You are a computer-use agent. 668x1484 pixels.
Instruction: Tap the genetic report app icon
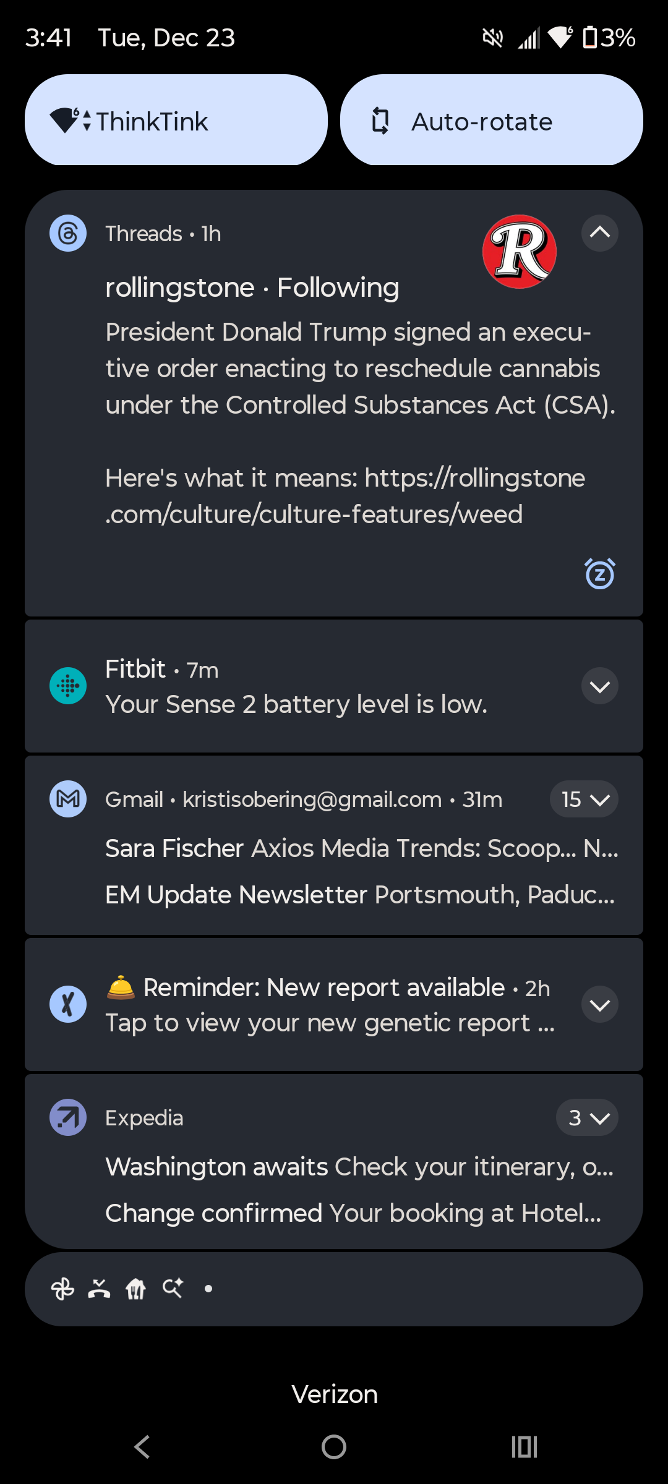pyautogui.click(x=67, y=1004)
